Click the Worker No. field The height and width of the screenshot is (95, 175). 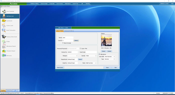[72, 52]
